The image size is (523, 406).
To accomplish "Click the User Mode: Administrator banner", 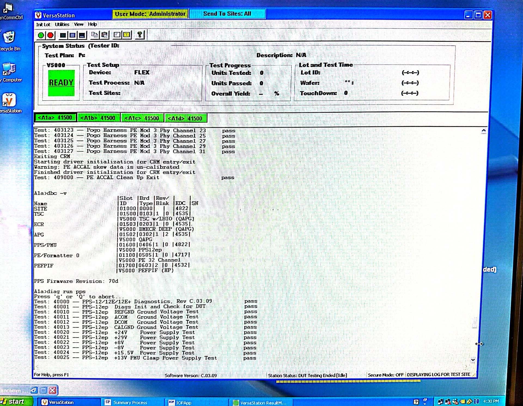I will (x=150, y=14).
